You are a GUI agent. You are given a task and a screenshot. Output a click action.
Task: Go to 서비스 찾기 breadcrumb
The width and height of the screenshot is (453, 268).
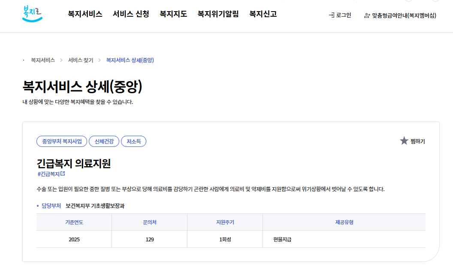pyautogui.click(x=81, y=60)
